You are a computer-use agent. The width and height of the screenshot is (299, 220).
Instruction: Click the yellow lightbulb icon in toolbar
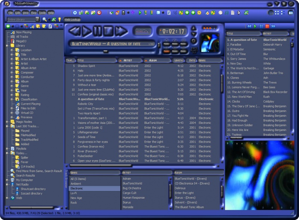[x=59, y=19]
